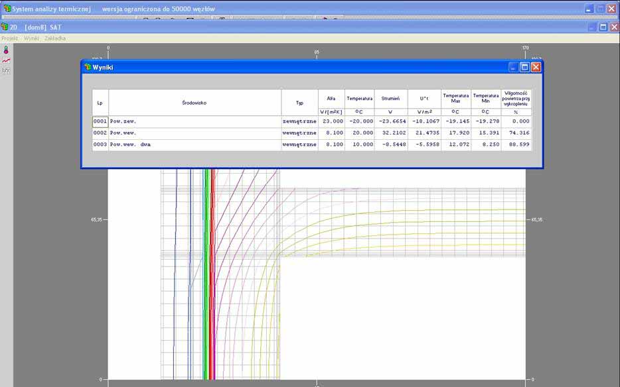Click the Temperatura Max column header
Viewport: 620px width, 387px height.
click(456, 99)
